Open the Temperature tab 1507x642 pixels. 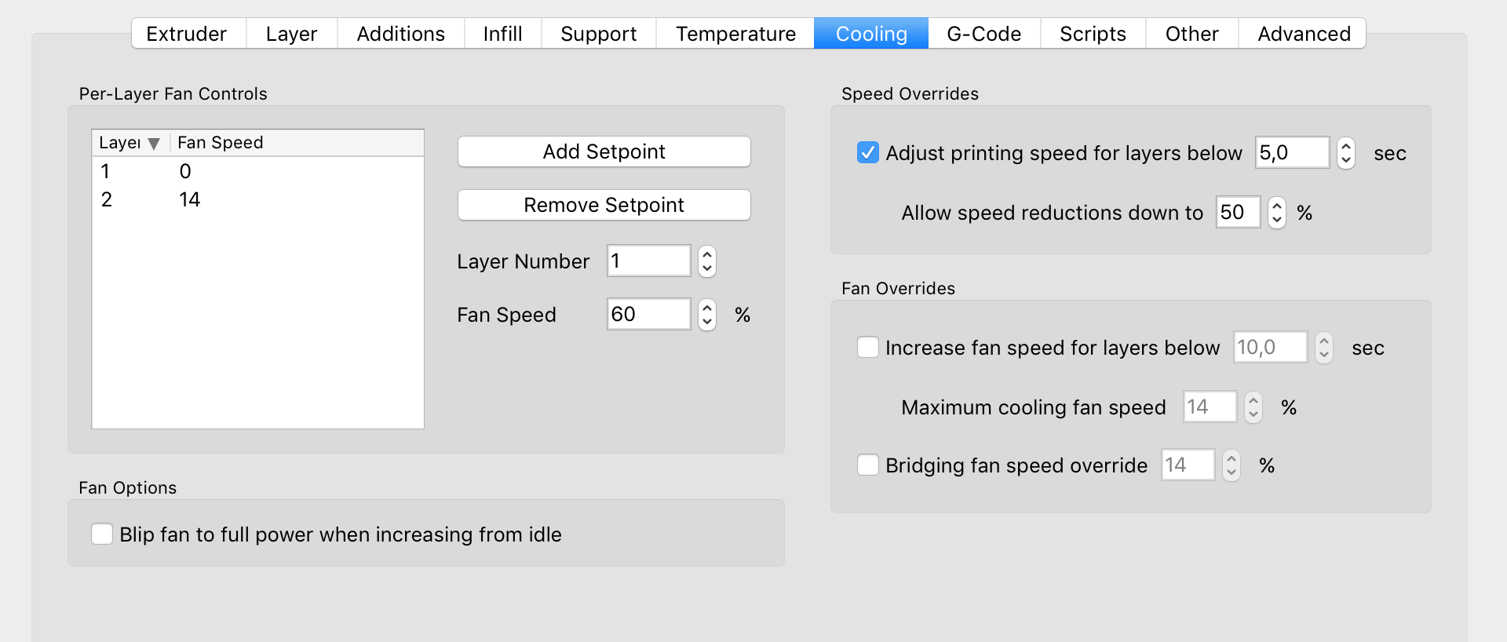(735, 34)
